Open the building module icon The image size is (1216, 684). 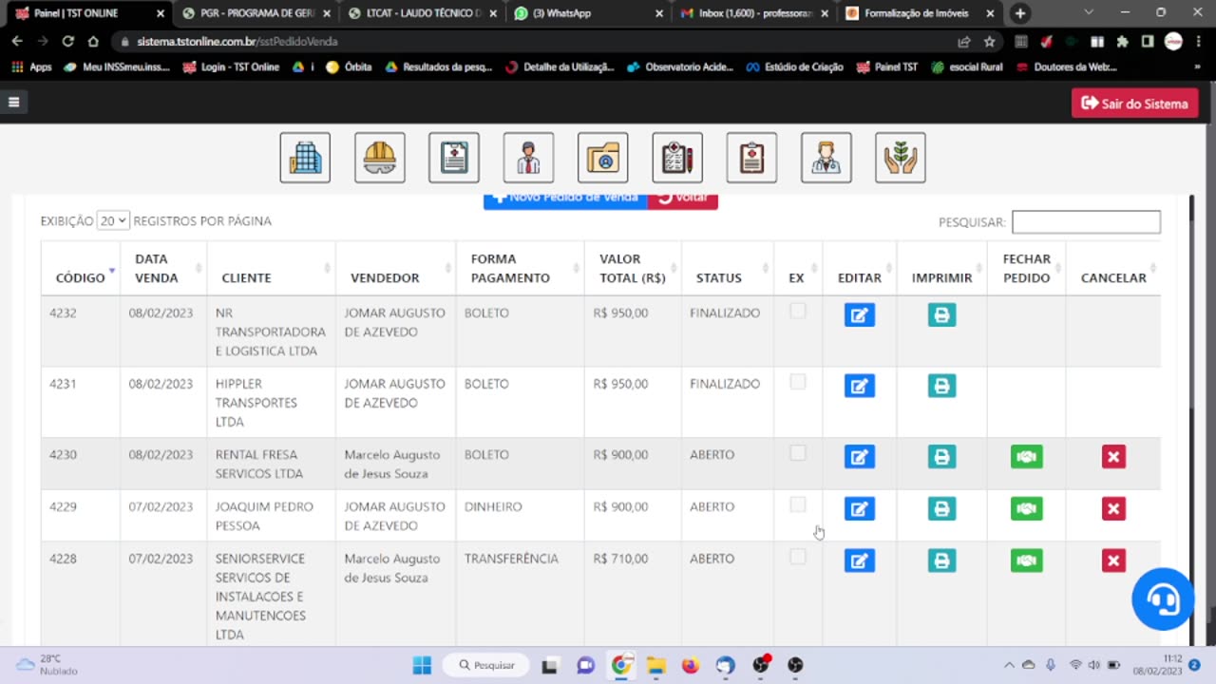coord(305,158)
